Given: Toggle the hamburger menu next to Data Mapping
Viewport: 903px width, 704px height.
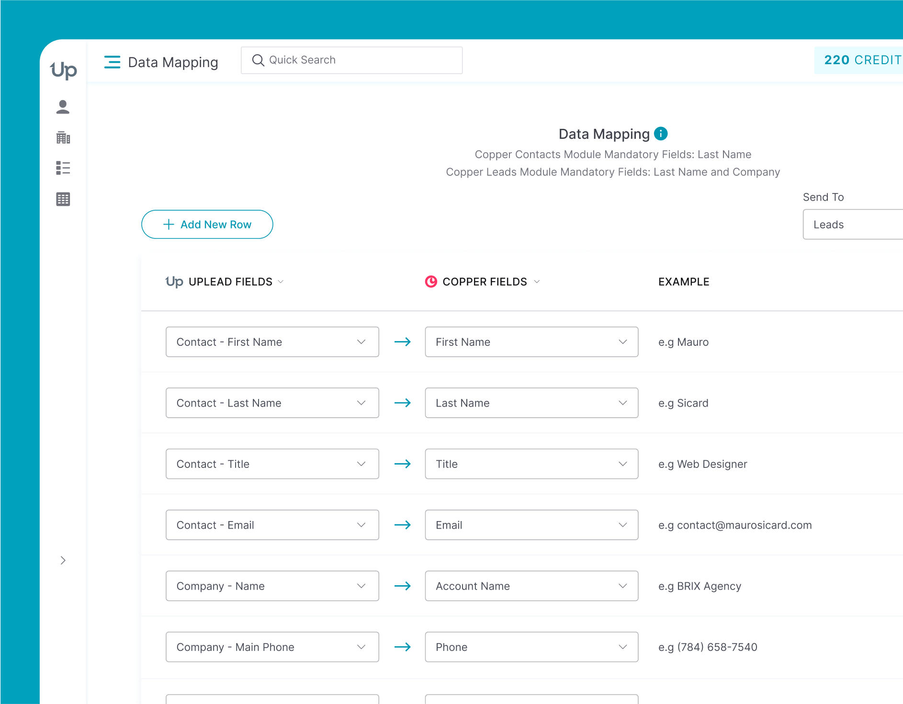Looking at the screenshot, I should (x=113, y=62).
